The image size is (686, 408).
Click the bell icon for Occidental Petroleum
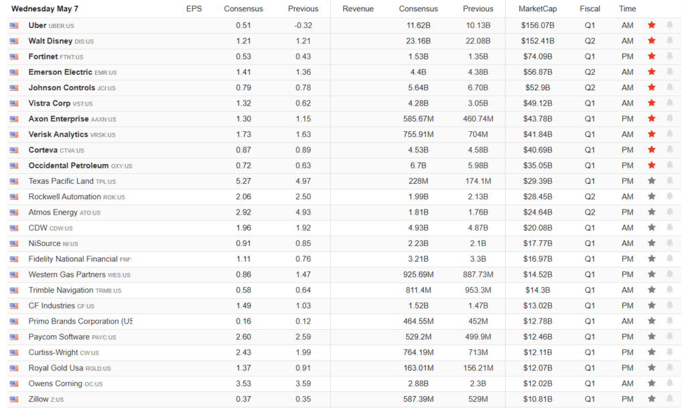click(x=669, y=165)
